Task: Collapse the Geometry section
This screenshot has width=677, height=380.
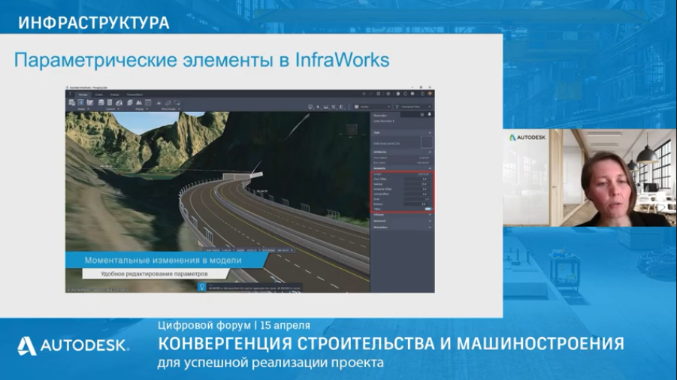Action: click(430, 168)
